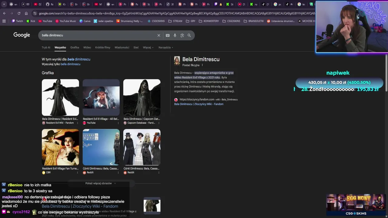
Task: Open Bela Dimitrescu | Złoczyńcy Wiki - Fandom panel link
Action: [x=199, y=104]
